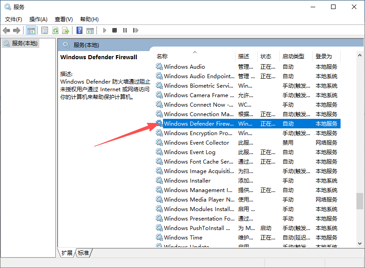Click the Export List toolbar icon

coord(66,30)
